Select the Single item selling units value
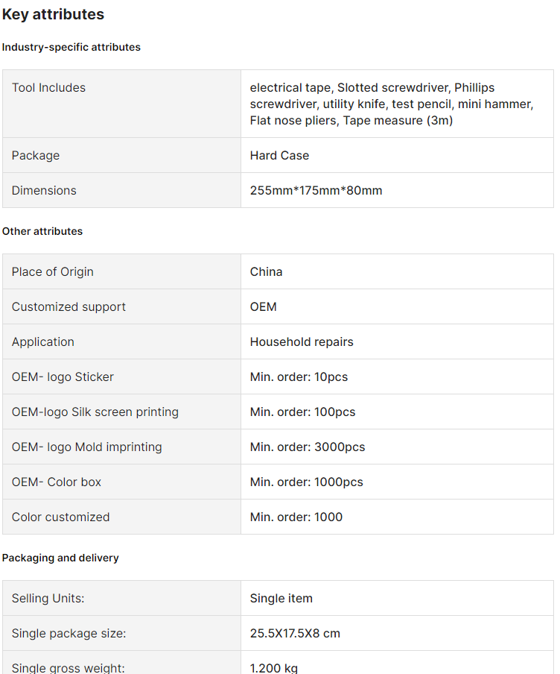The image size is (560, 674). [281, 599]
